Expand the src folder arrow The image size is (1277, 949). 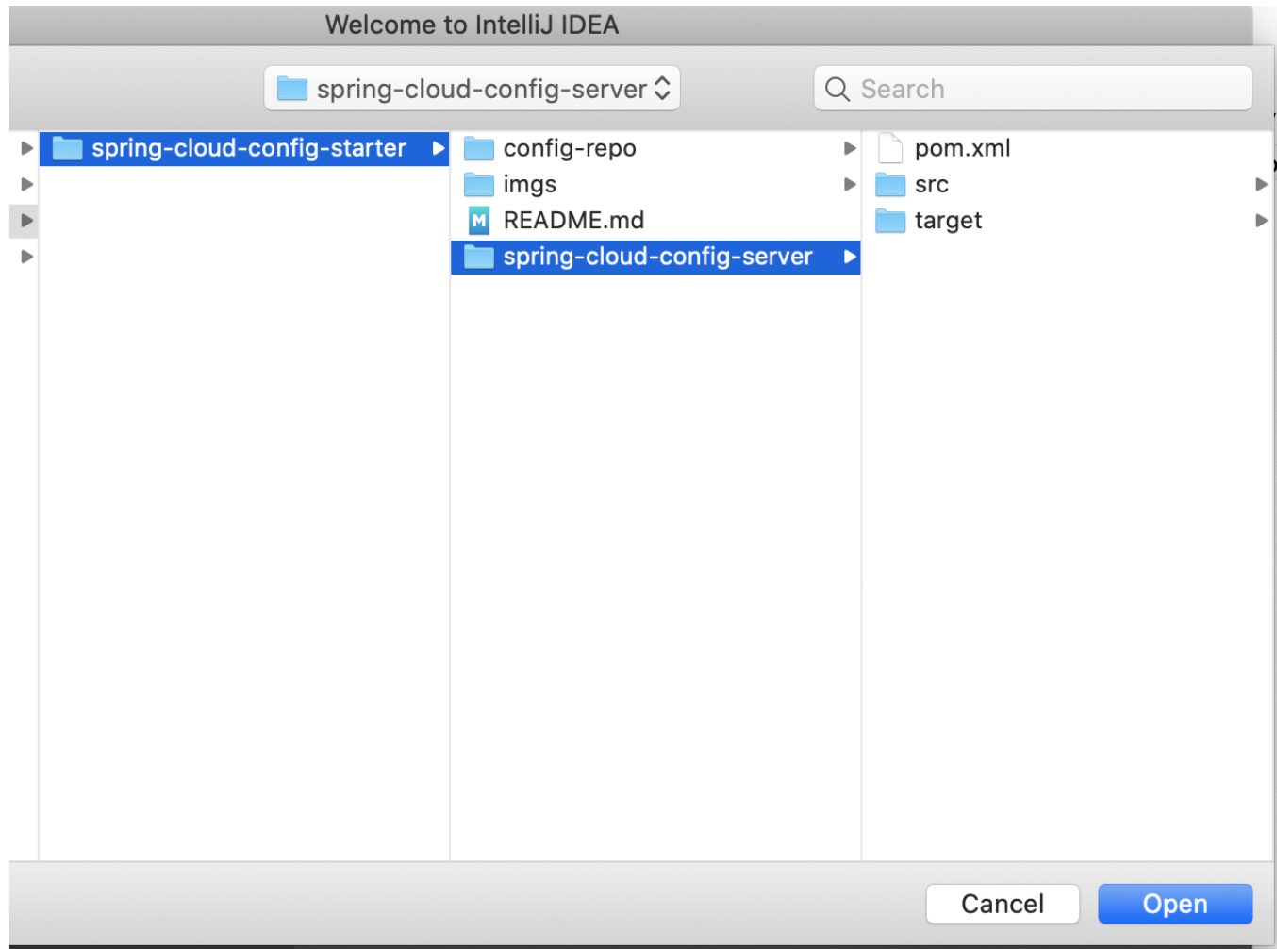point(1261,185)
